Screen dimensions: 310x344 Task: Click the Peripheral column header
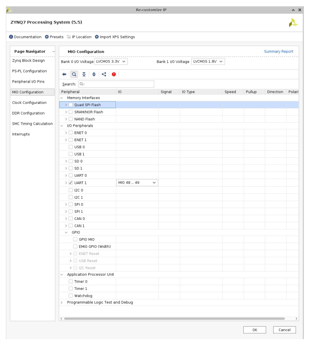coord(88,92)
